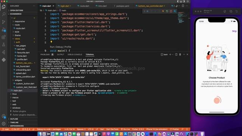Toggle the bottom panel layout button

pos(181,2)
